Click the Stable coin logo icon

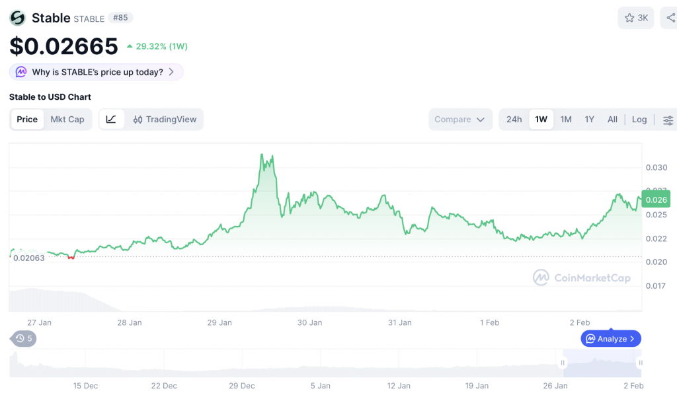18,18
